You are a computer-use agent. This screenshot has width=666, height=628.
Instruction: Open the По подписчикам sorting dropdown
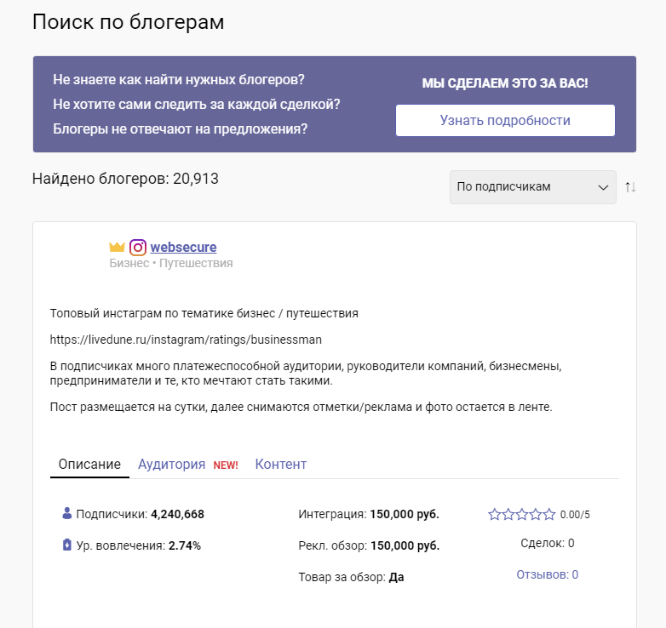click(x=532, y=187)
